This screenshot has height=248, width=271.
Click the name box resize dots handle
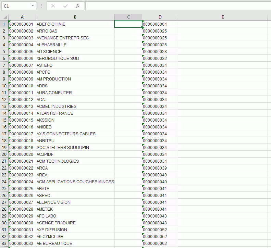tap(41, 6)
